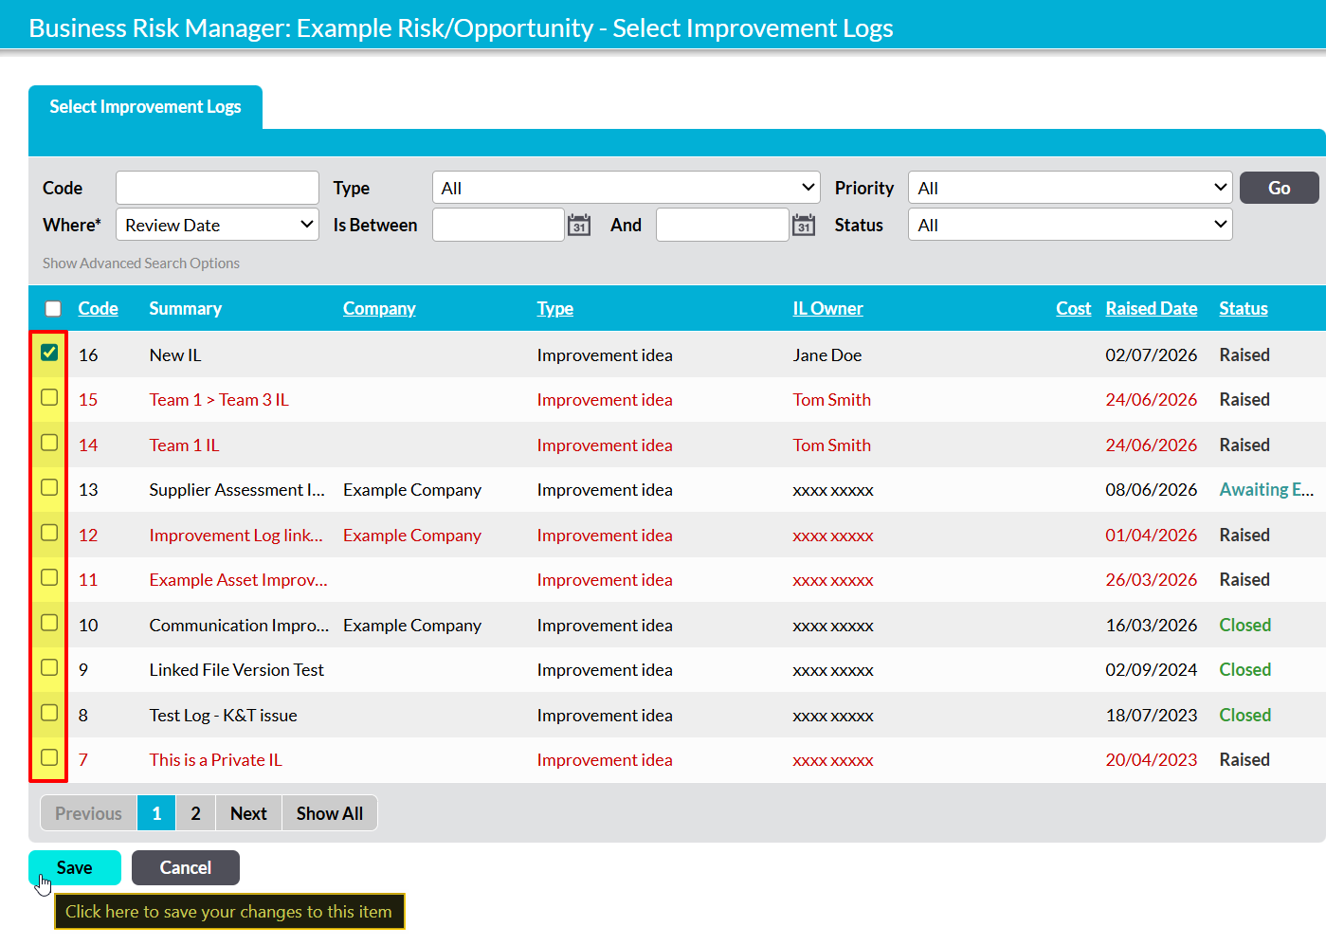This screenshot has width=1326, height=945.
Task: Open calendar picker for And date
Action: pyautogui.click(x=804, y=226)
